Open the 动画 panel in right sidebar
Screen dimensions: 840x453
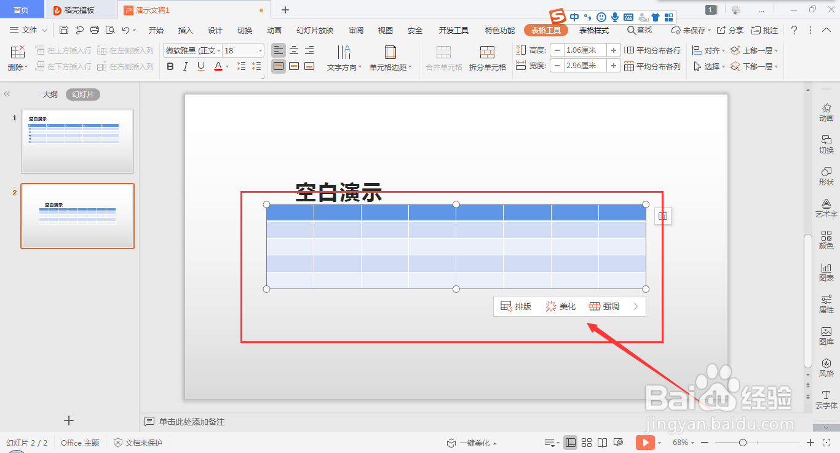pyautogui.click(x=826, y=113)
